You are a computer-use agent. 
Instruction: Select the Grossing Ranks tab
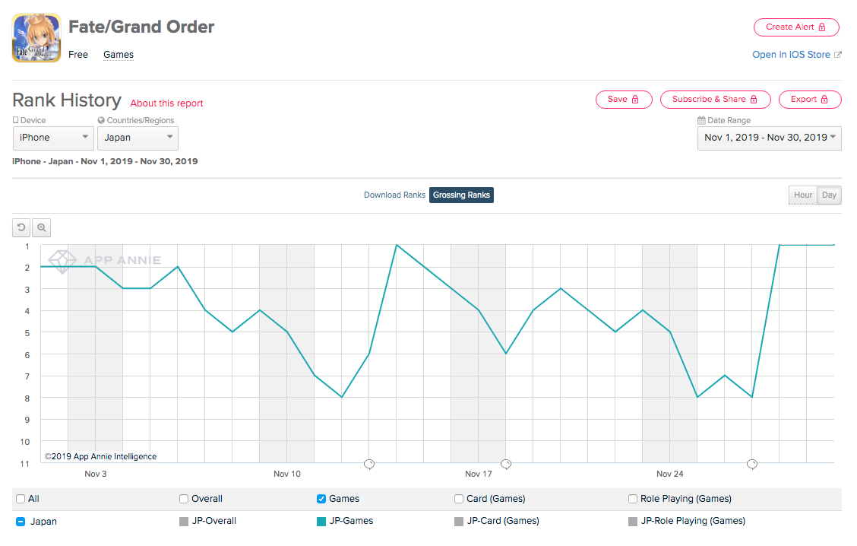tap(461, 195)
